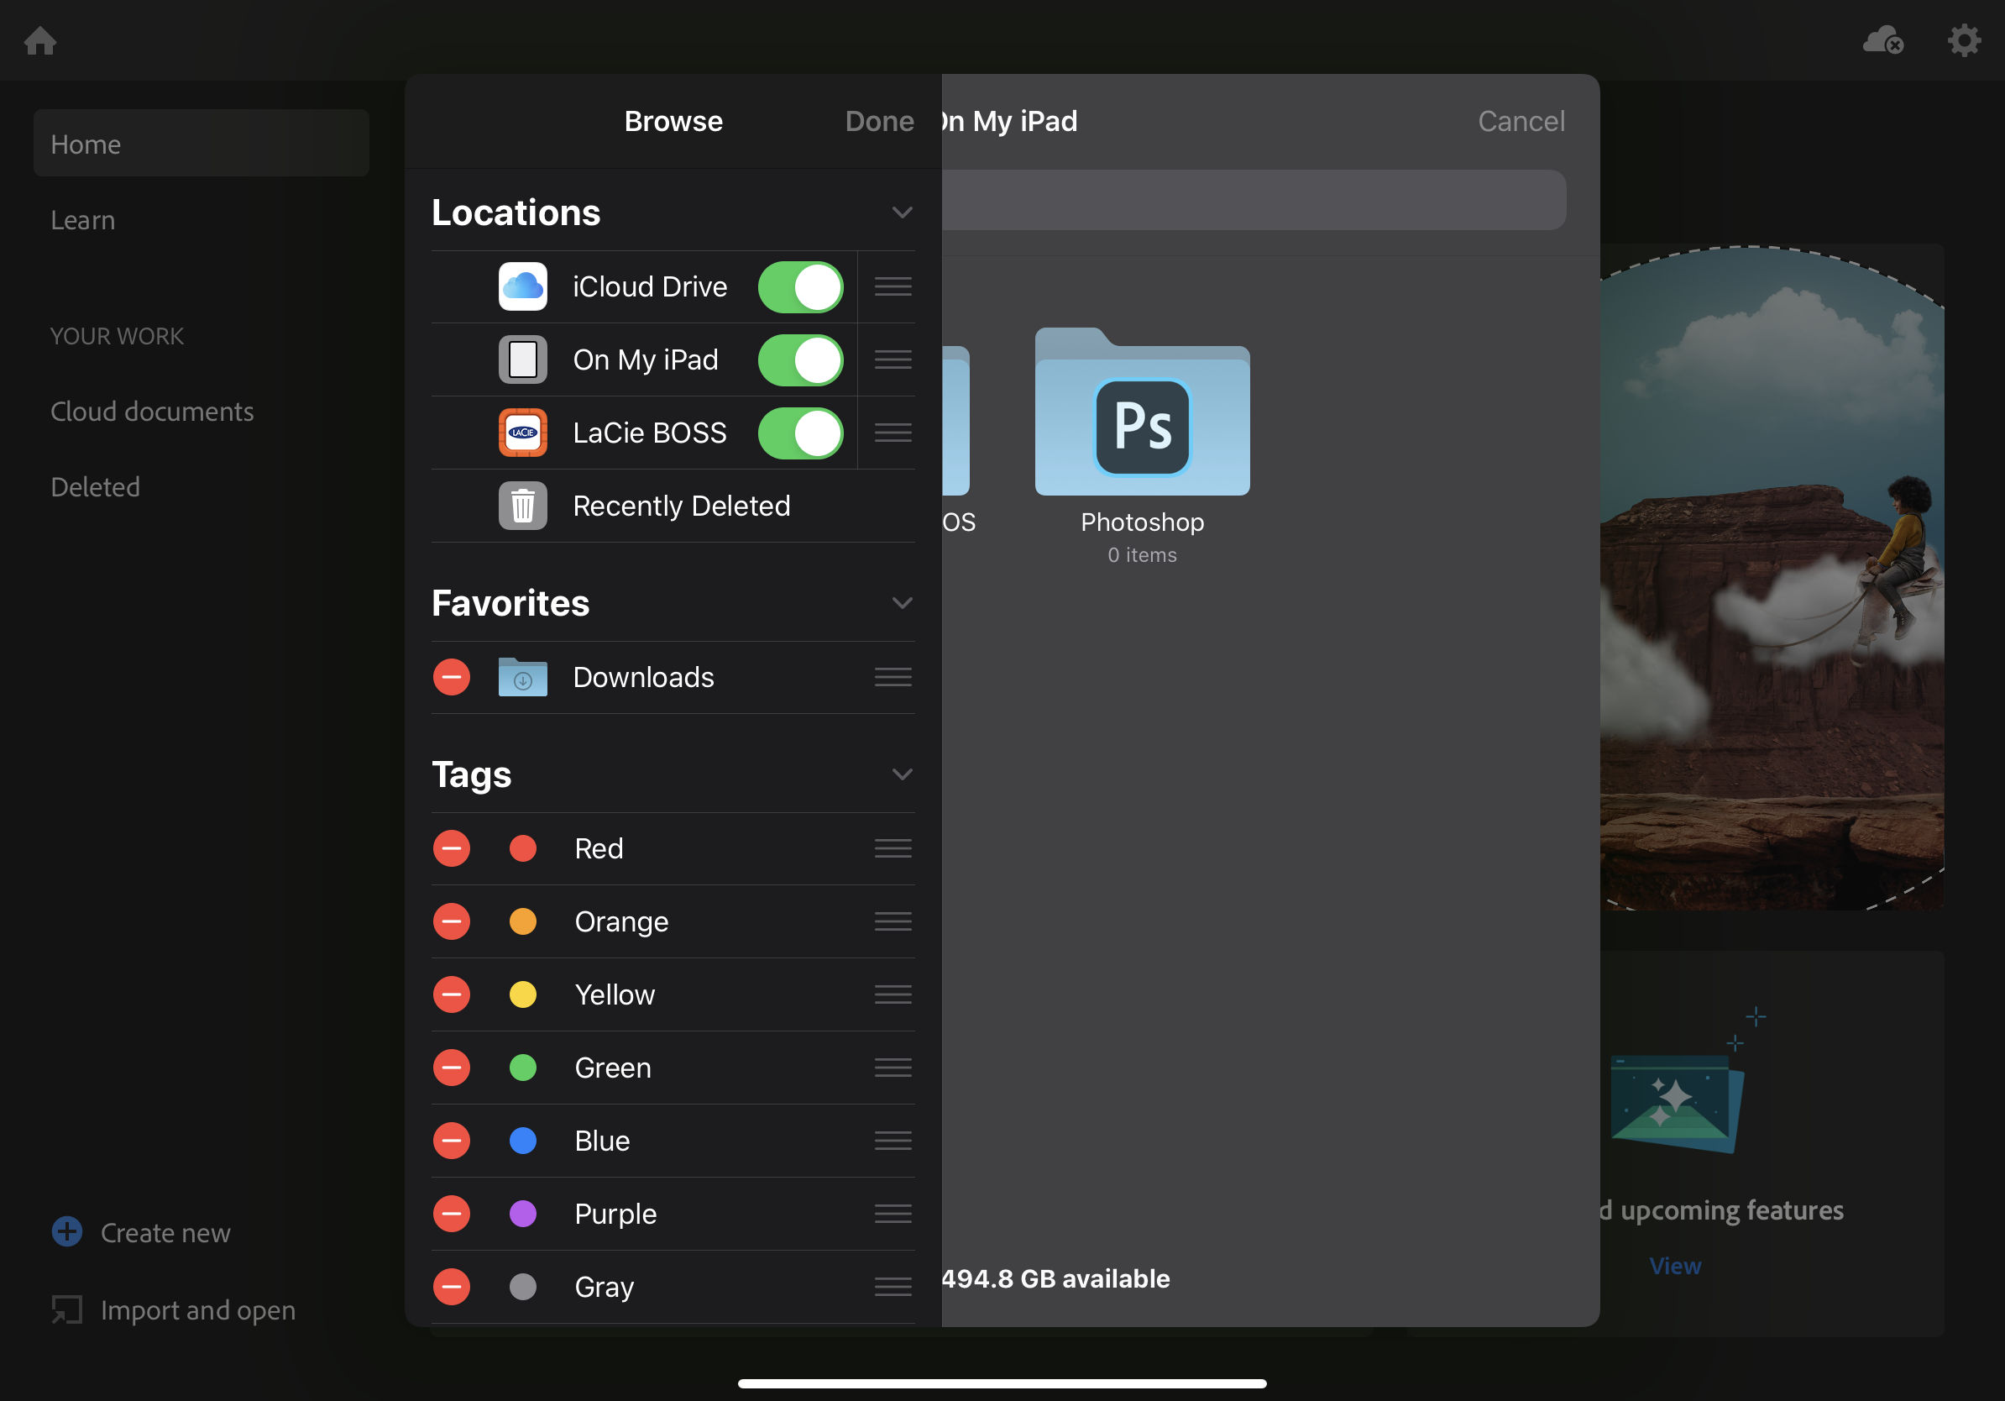Collapse the Locations section chevron
This screenshot has width=2005, height=1401.
pyautogui.click(x=901, y=213)
